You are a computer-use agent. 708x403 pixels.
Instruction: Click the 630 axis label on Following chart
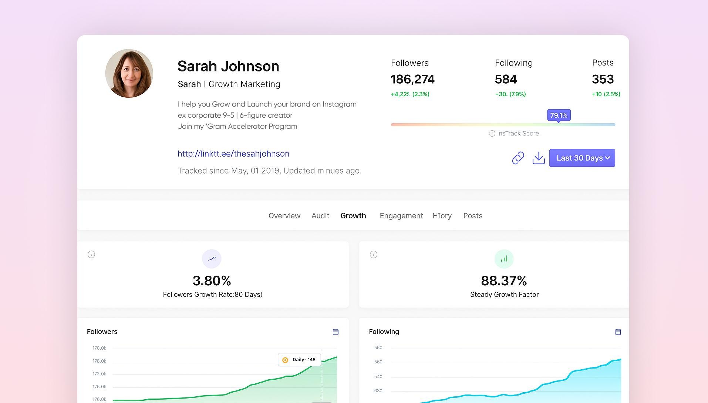click(x=378, y=391)
